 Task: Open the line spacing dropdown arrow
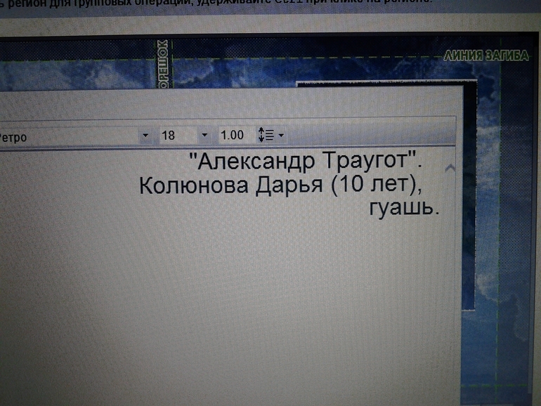pyautogui.click(x=281, y=136)
